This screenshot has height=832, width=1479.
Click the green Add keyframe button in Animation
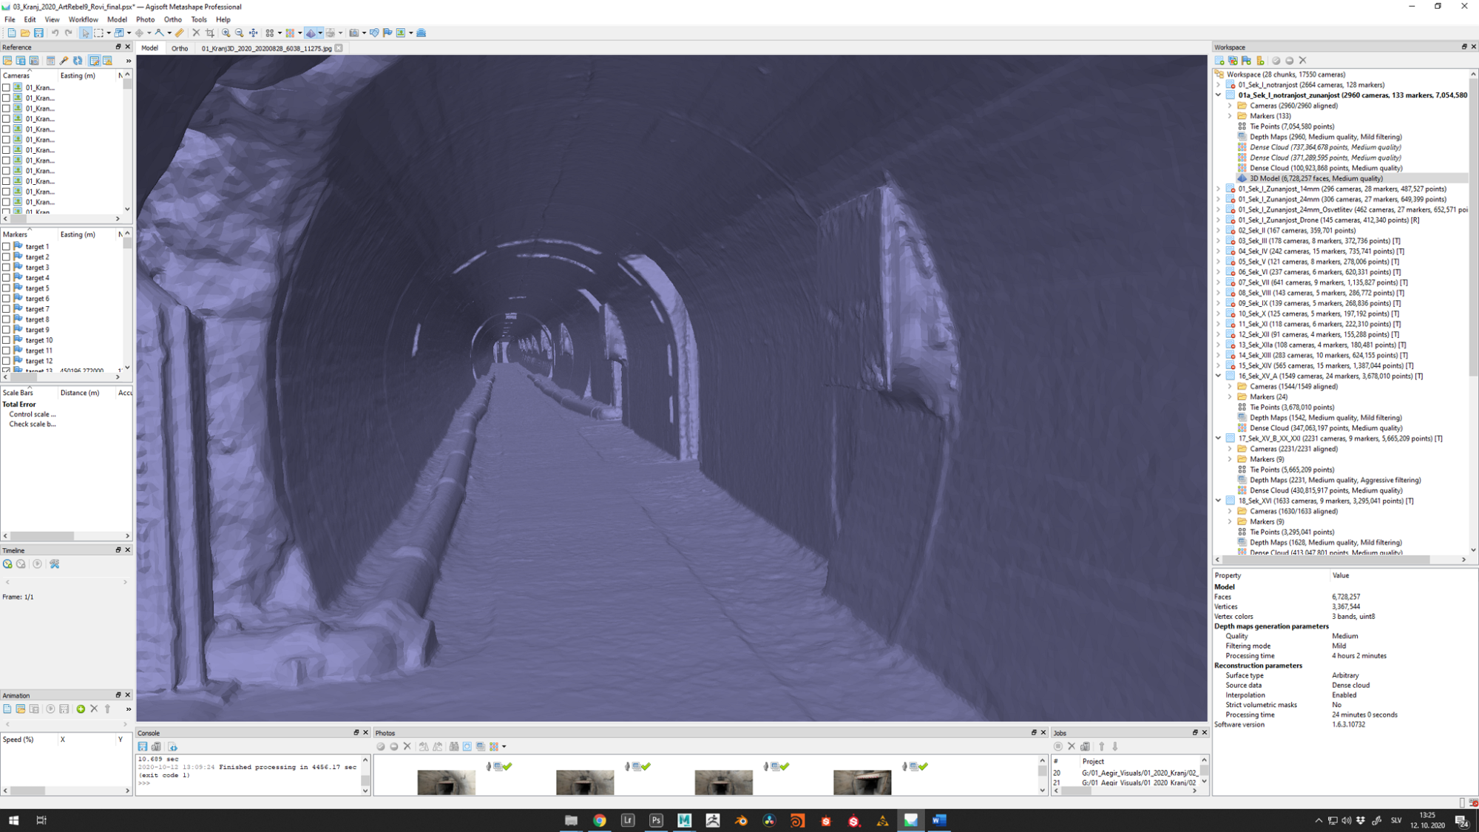[81, 708]
